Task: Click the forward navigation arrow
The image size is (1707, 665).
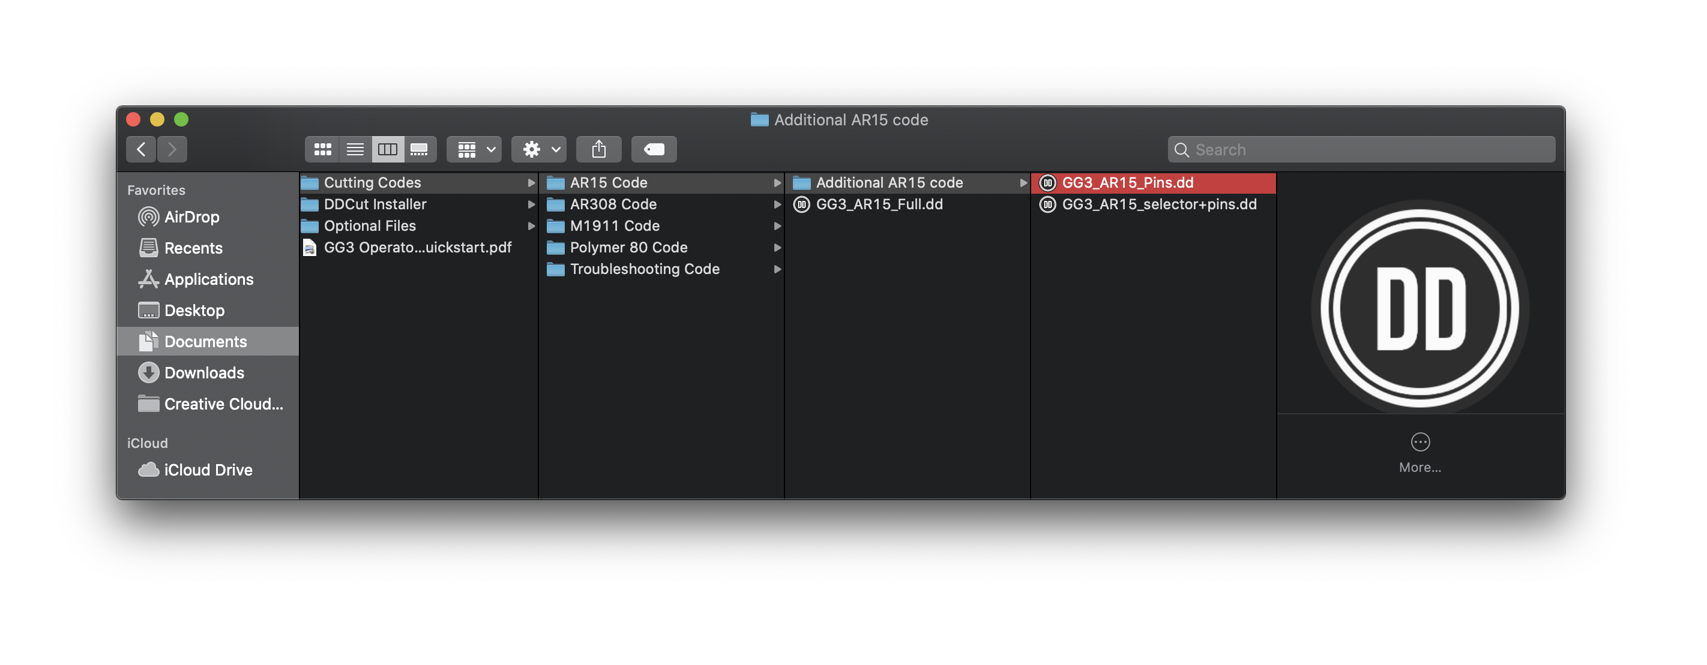Action: click(172, 150)
